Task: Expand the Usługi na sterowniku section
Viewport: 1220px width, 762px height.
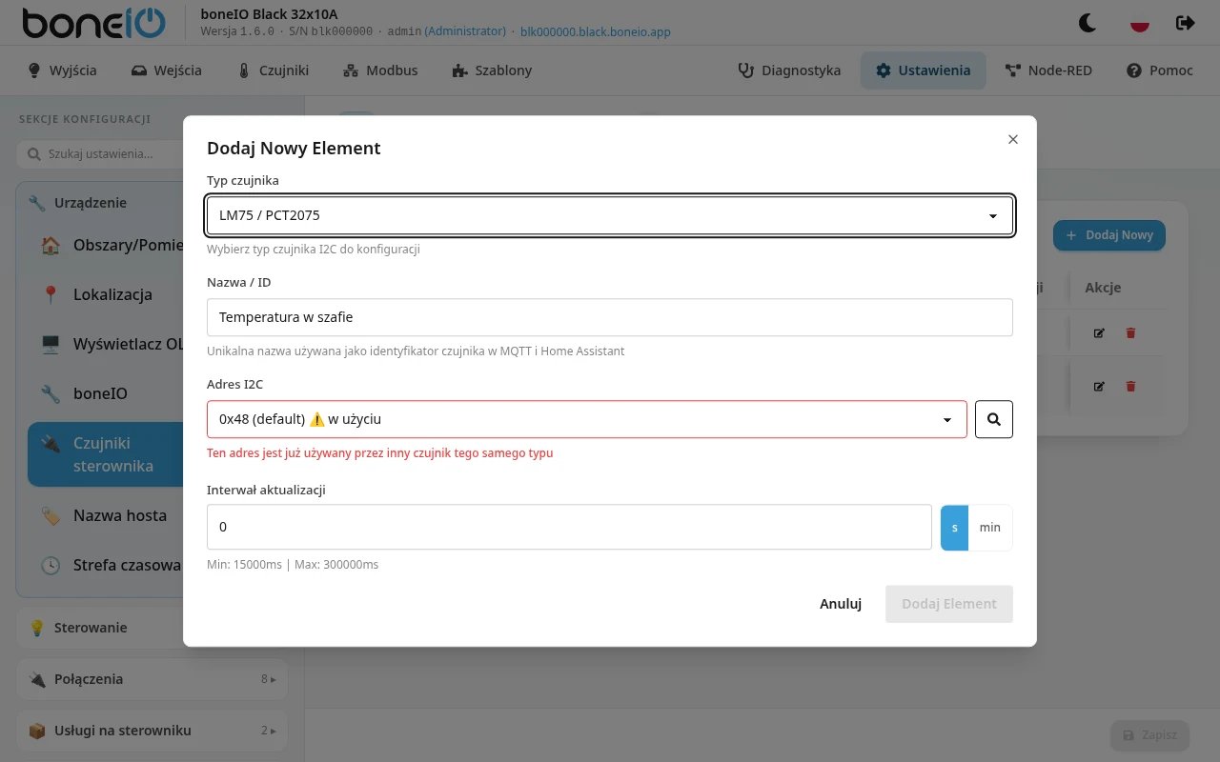Action: pyautogui.click(x=152, y=731)
